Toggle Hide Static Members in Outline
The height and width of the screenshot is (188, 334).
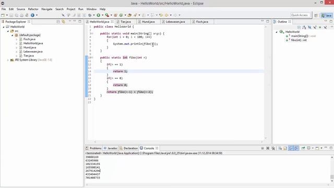(315, 27)
